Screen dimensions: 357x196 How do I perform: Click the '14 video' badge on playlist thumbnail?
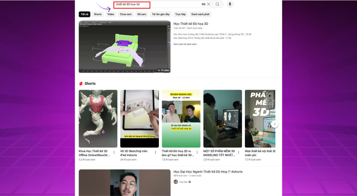pos(164,70)
